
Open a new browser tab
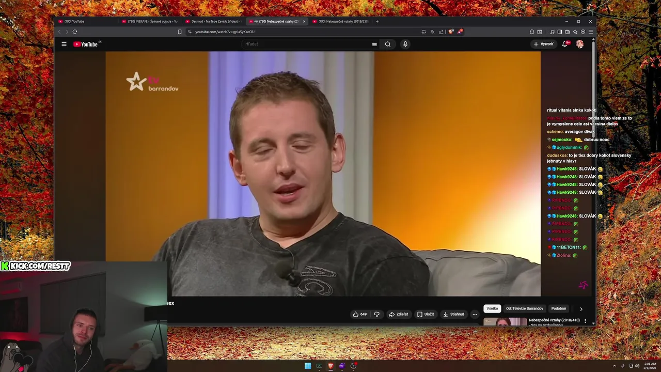tap(377, 21)
